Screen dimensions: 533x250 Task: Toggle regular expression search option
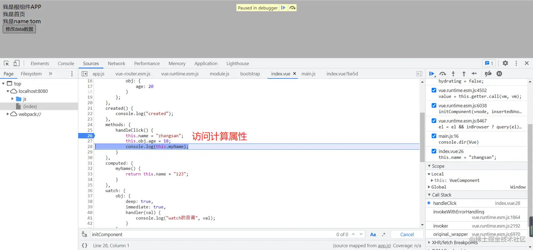point(384,235)
